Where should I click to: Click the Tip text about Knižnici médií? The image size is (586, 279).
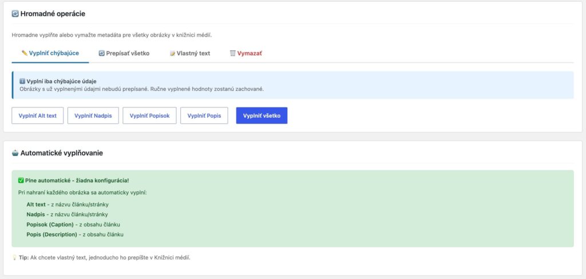(105, 258)
